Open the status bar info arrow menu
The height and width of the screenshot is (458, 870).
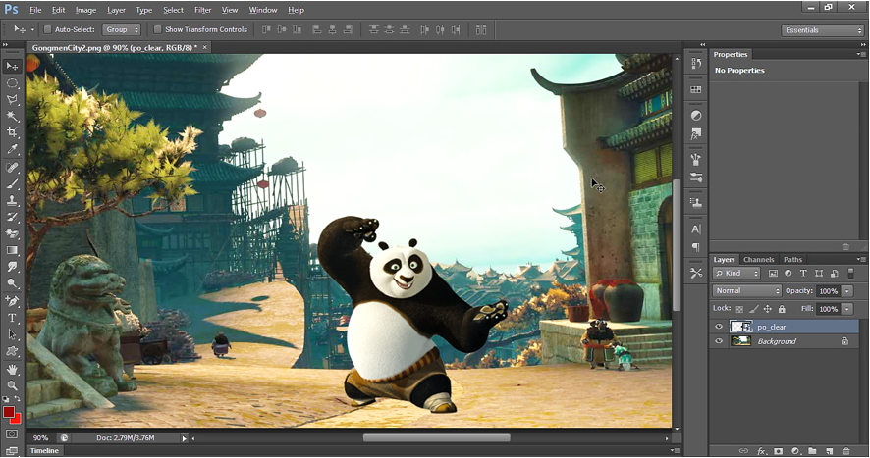185,438
